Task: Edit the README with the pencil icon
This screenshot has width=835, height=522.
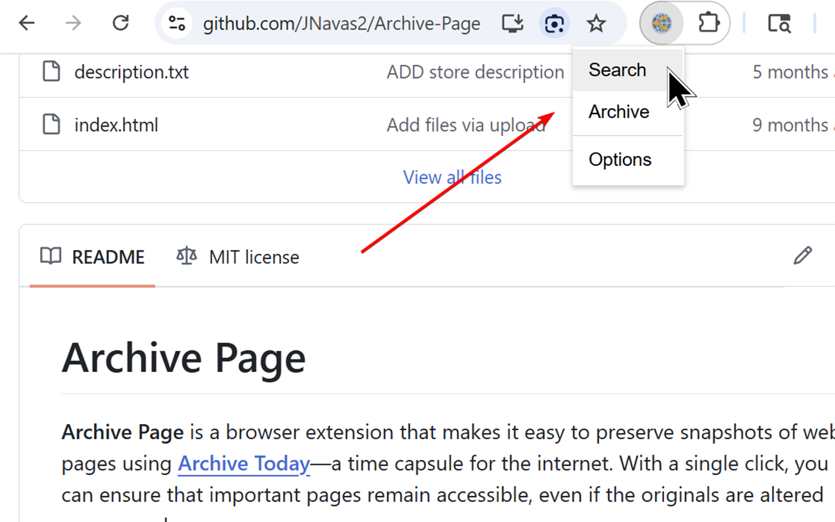Action: tap(803, 256)
